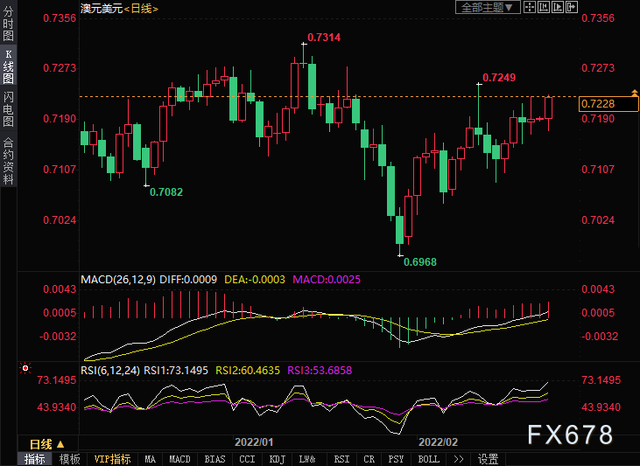Click the MACD(26,12,9) indicator title
The image size is (640, 466).
pyautogui.click(x=118, y=280)
